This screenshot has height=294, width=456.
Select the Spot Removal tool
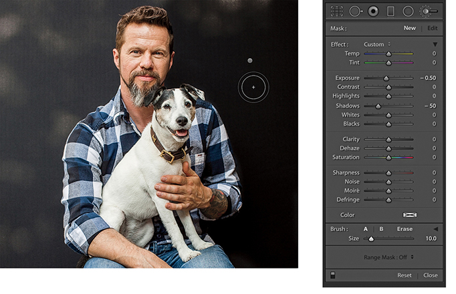click(x=355, y=11)
